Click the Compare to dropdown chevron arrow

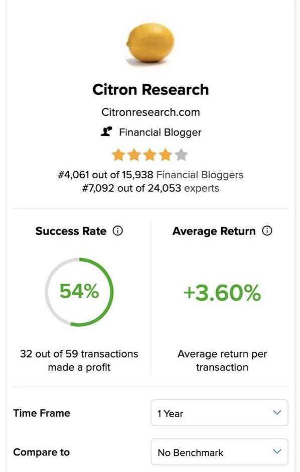pyautogui.click(x=277, y=451)
